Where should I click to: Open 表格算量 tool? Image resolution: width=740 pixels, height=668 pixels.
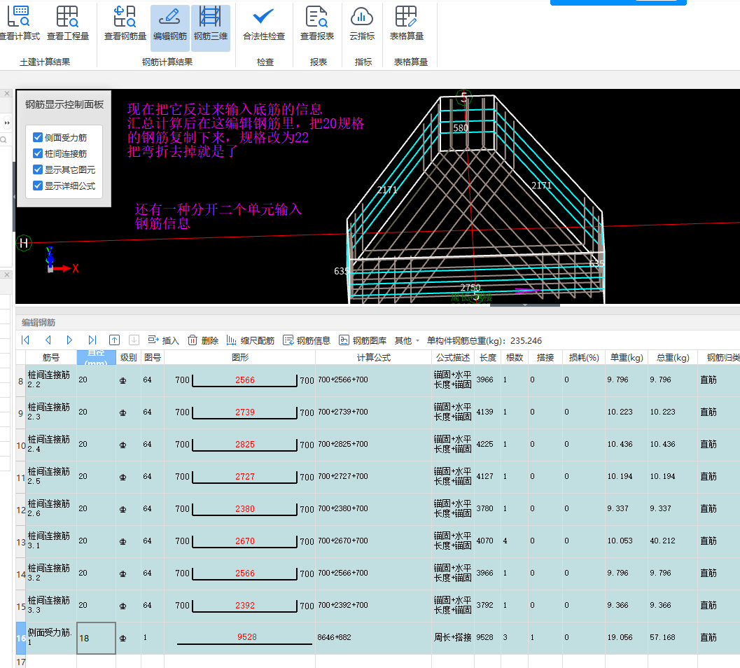pyautogui.click(x=406, y=24)
